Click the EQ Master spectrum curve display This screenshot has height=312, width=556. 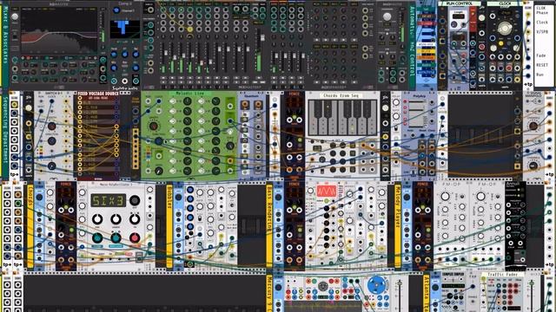click(59, 32)
